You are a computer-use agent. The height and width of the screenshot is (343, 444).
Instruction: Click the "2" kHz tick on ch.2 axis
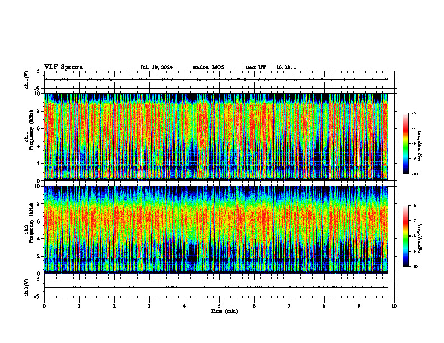coord(39,256)
